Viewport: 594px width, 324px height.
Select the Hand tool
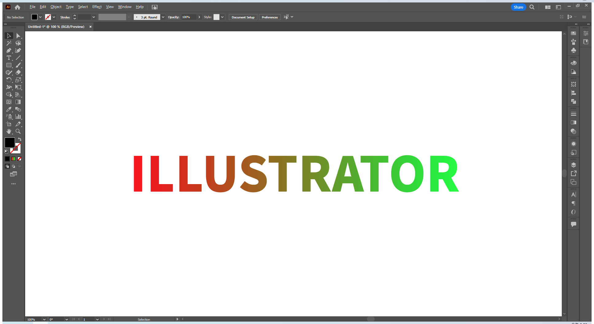coord(9,132)
